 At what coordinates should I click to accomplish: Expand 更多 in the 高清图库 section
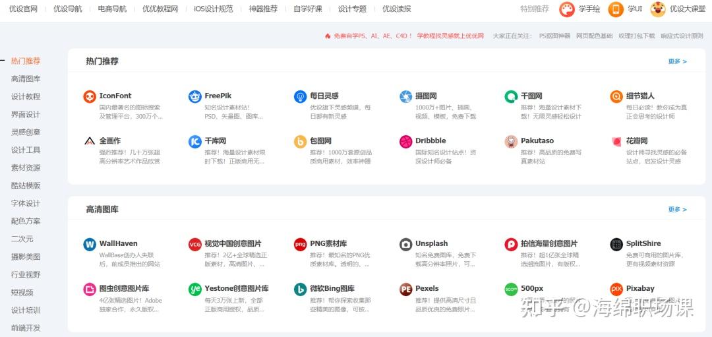pyautogui.click(x=677, y=209)
